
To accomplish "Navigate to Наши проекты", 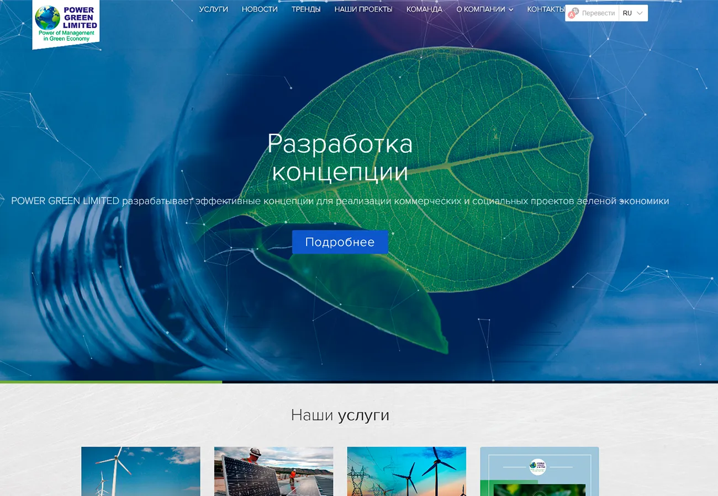I will click(x=363, y=9).
